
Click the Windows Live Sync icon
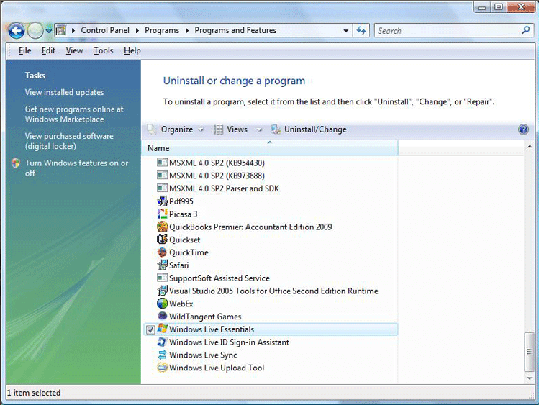point(162,355)
